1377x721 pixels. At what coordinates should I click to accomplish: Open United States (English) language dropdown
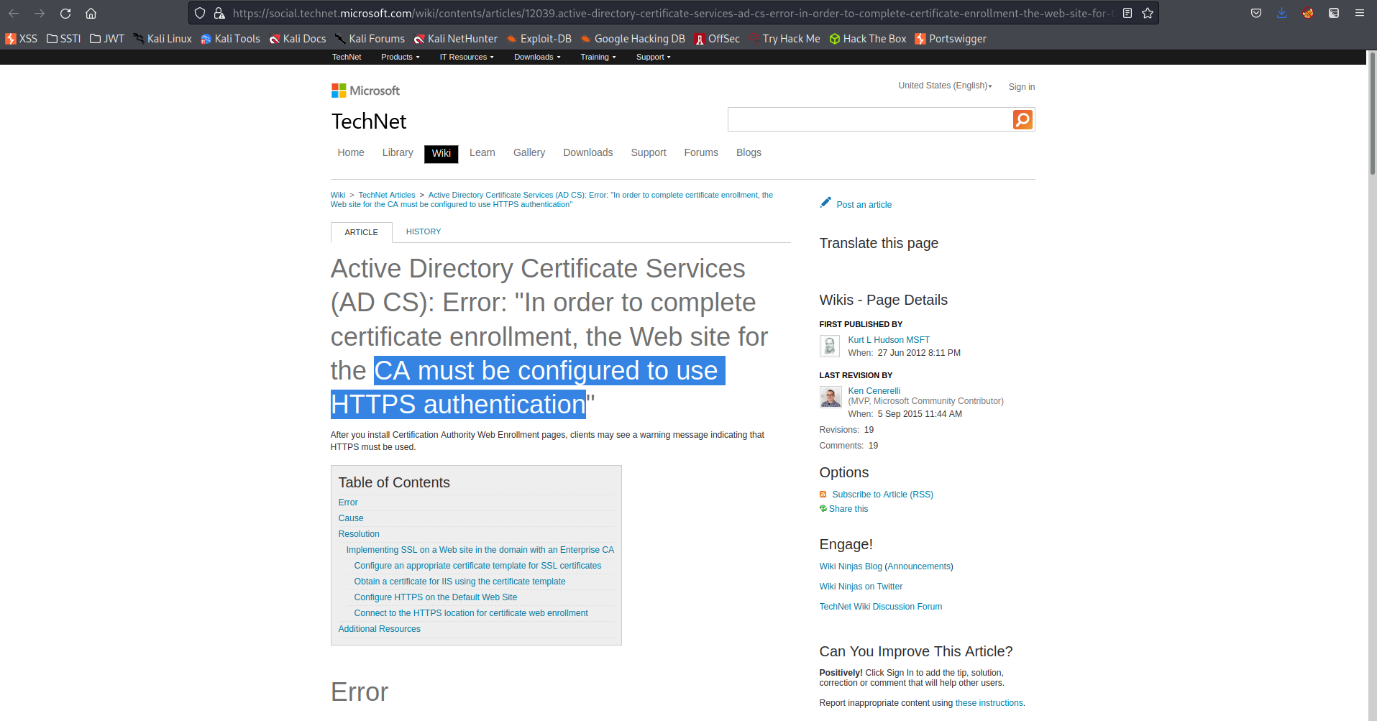945,86
